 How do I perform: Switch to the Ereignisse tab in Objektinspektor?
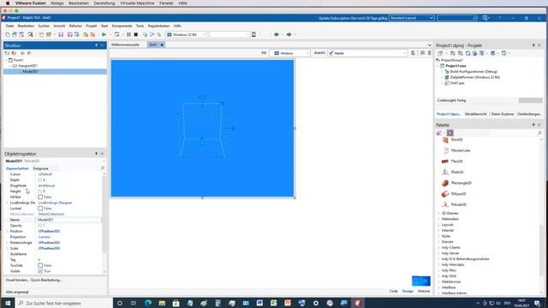40,169
